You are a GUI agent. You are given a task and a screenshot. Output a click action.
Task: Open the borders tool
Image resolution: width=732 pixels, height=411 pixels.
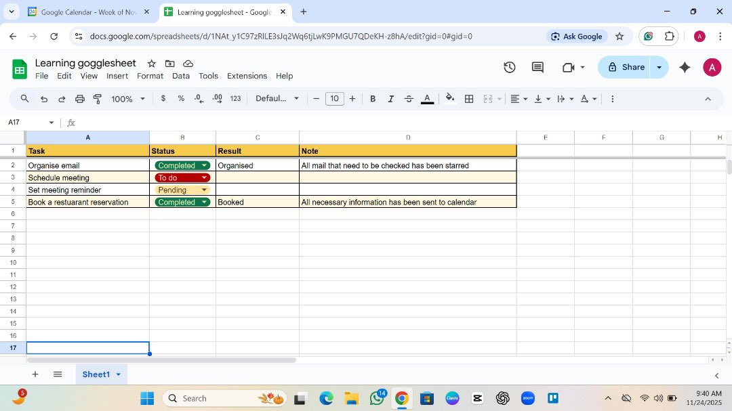coord(469,98)
